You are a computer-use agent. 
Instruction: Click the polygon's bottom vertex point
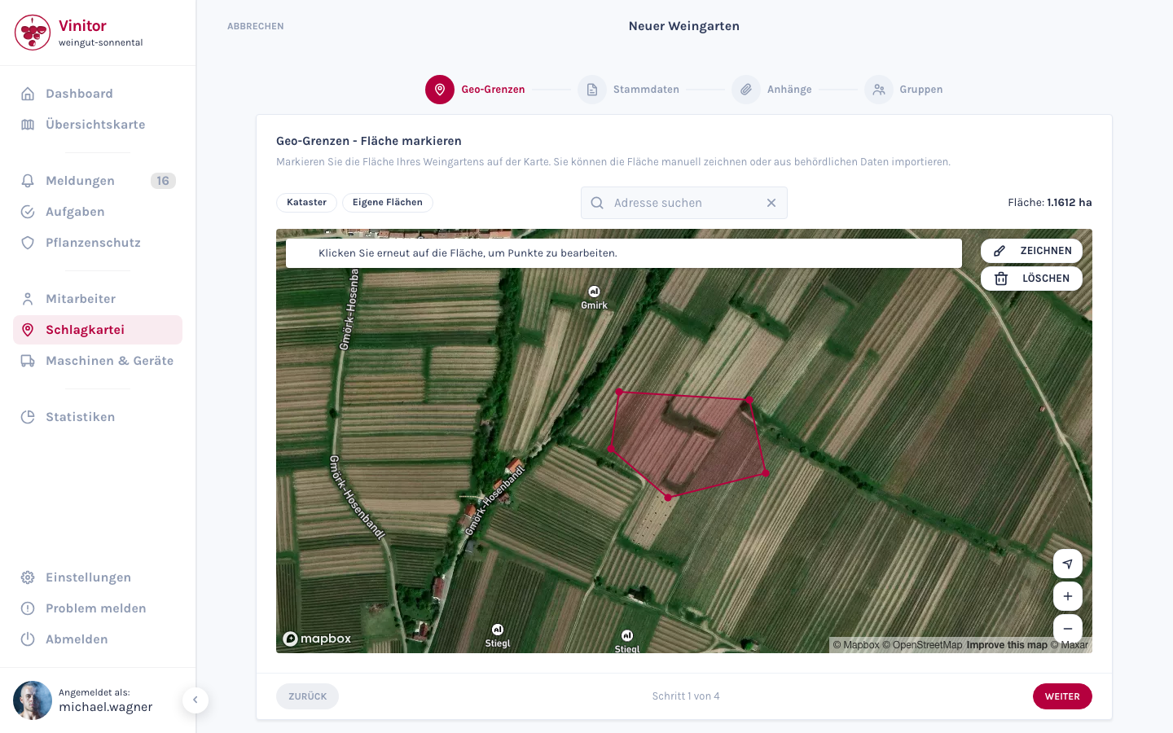coord(668,498)
